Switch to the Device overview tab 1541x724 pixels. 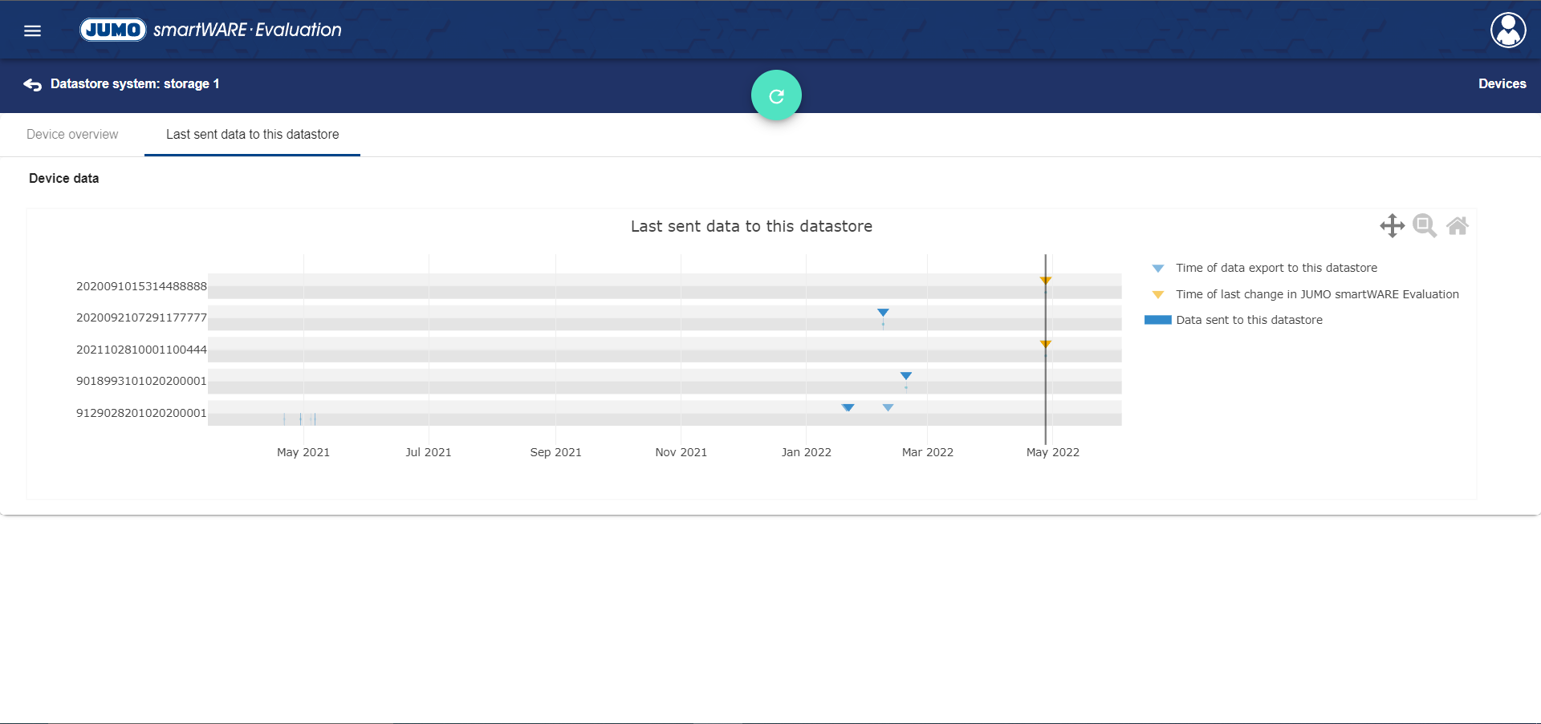pyautogui.click(x=72, y=135)
